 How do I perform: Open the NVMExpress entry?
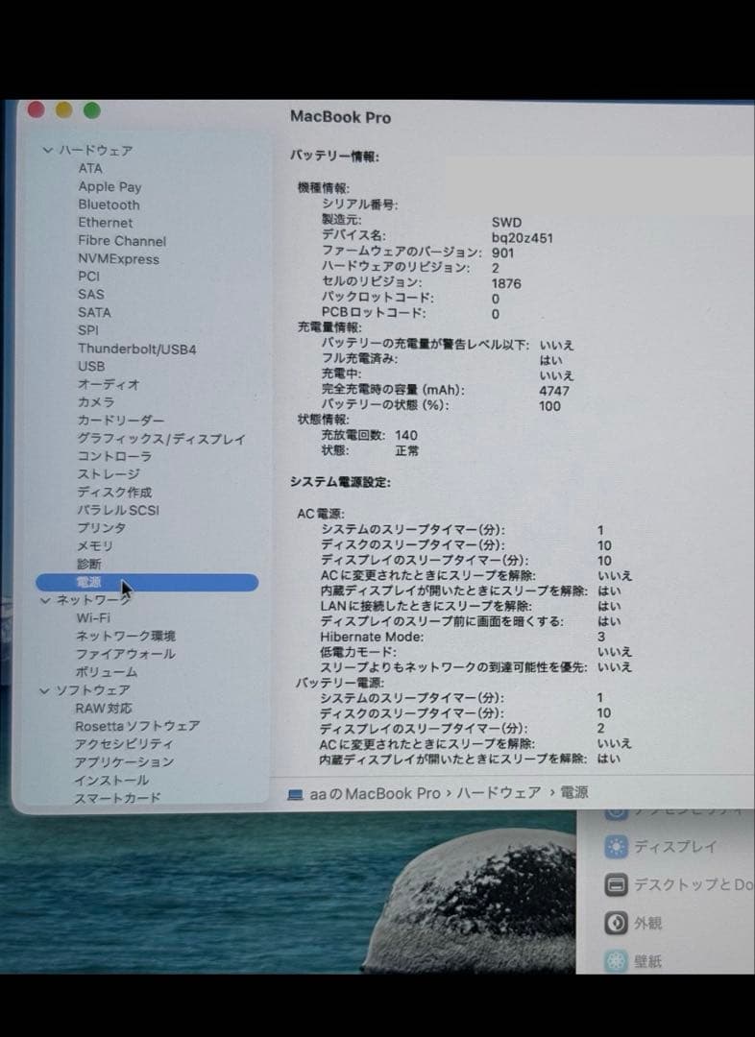pyautogui.click(x=118, y=259)
